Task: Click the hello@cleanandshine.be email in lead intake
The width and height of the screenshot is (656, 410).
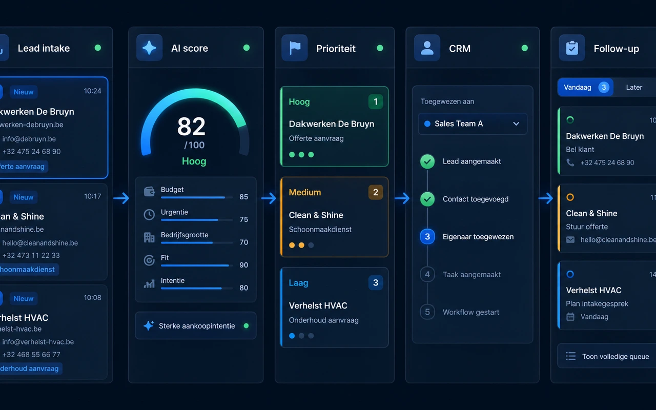Action: [40, 243]
